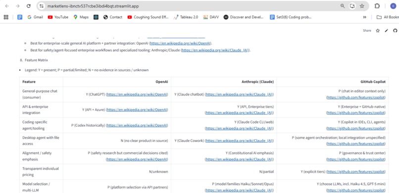Open Copilot link in Alignment / safety row
The width and height of the screenshot is (399, 193).
click(x=356, y=159)
